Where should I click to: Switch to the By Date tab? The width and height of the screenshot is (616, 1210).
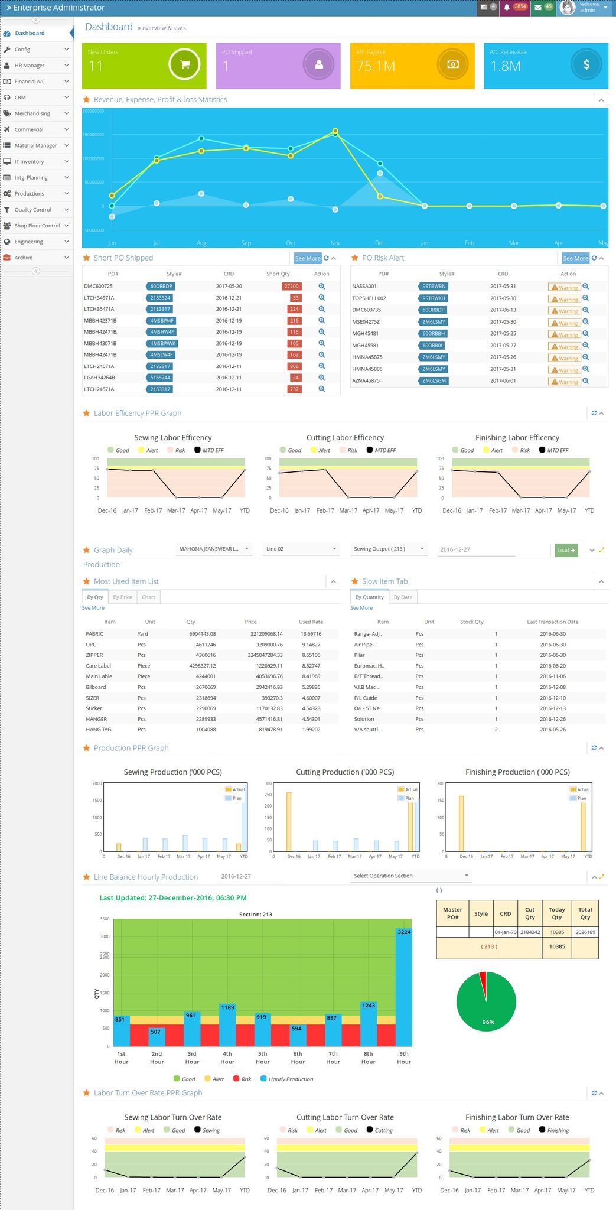pyautogui.click(x=403, y=597)
